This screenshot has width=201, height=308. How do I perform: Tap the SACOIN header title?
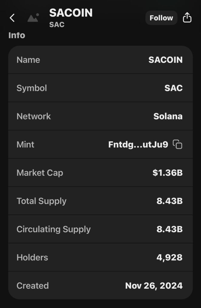(x=71, y=13)
